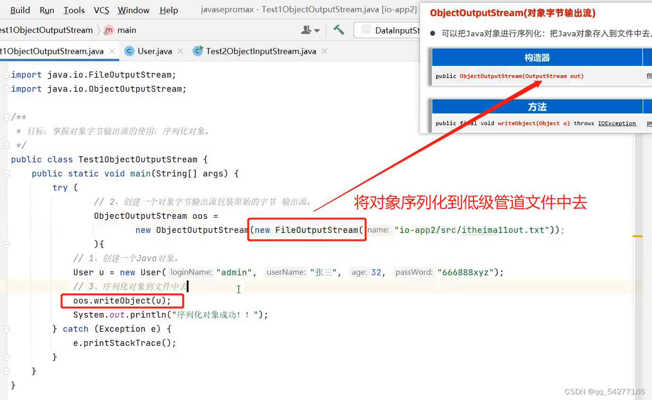Collapse the import statements fold marker

pos(6,75)
